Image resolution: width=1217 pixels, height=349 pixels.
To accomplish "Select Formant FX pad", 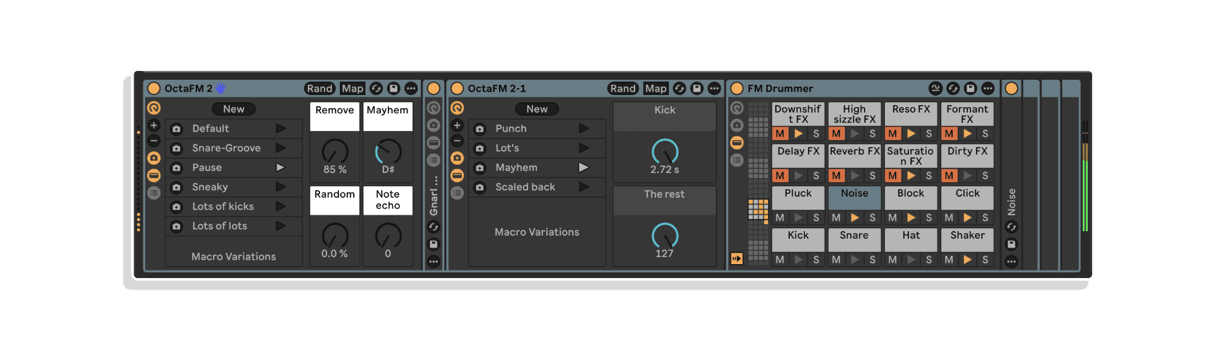I will (967, 114).
